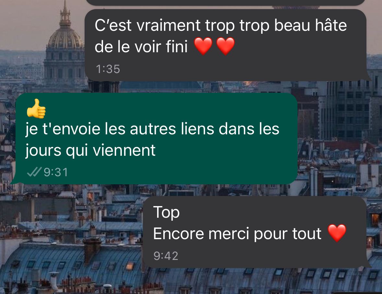Select the message "Encore merci pour tout"
382x294 pixels.
(x=257, y=232)
